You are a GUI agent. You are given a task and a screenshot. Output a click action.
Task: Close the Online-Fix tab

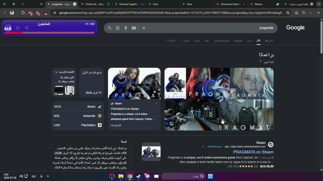tap(82, 4)
